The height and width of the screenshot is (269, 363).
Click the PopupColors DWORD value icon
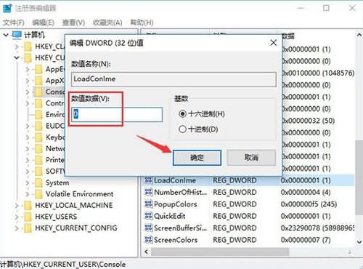point(148,204)
